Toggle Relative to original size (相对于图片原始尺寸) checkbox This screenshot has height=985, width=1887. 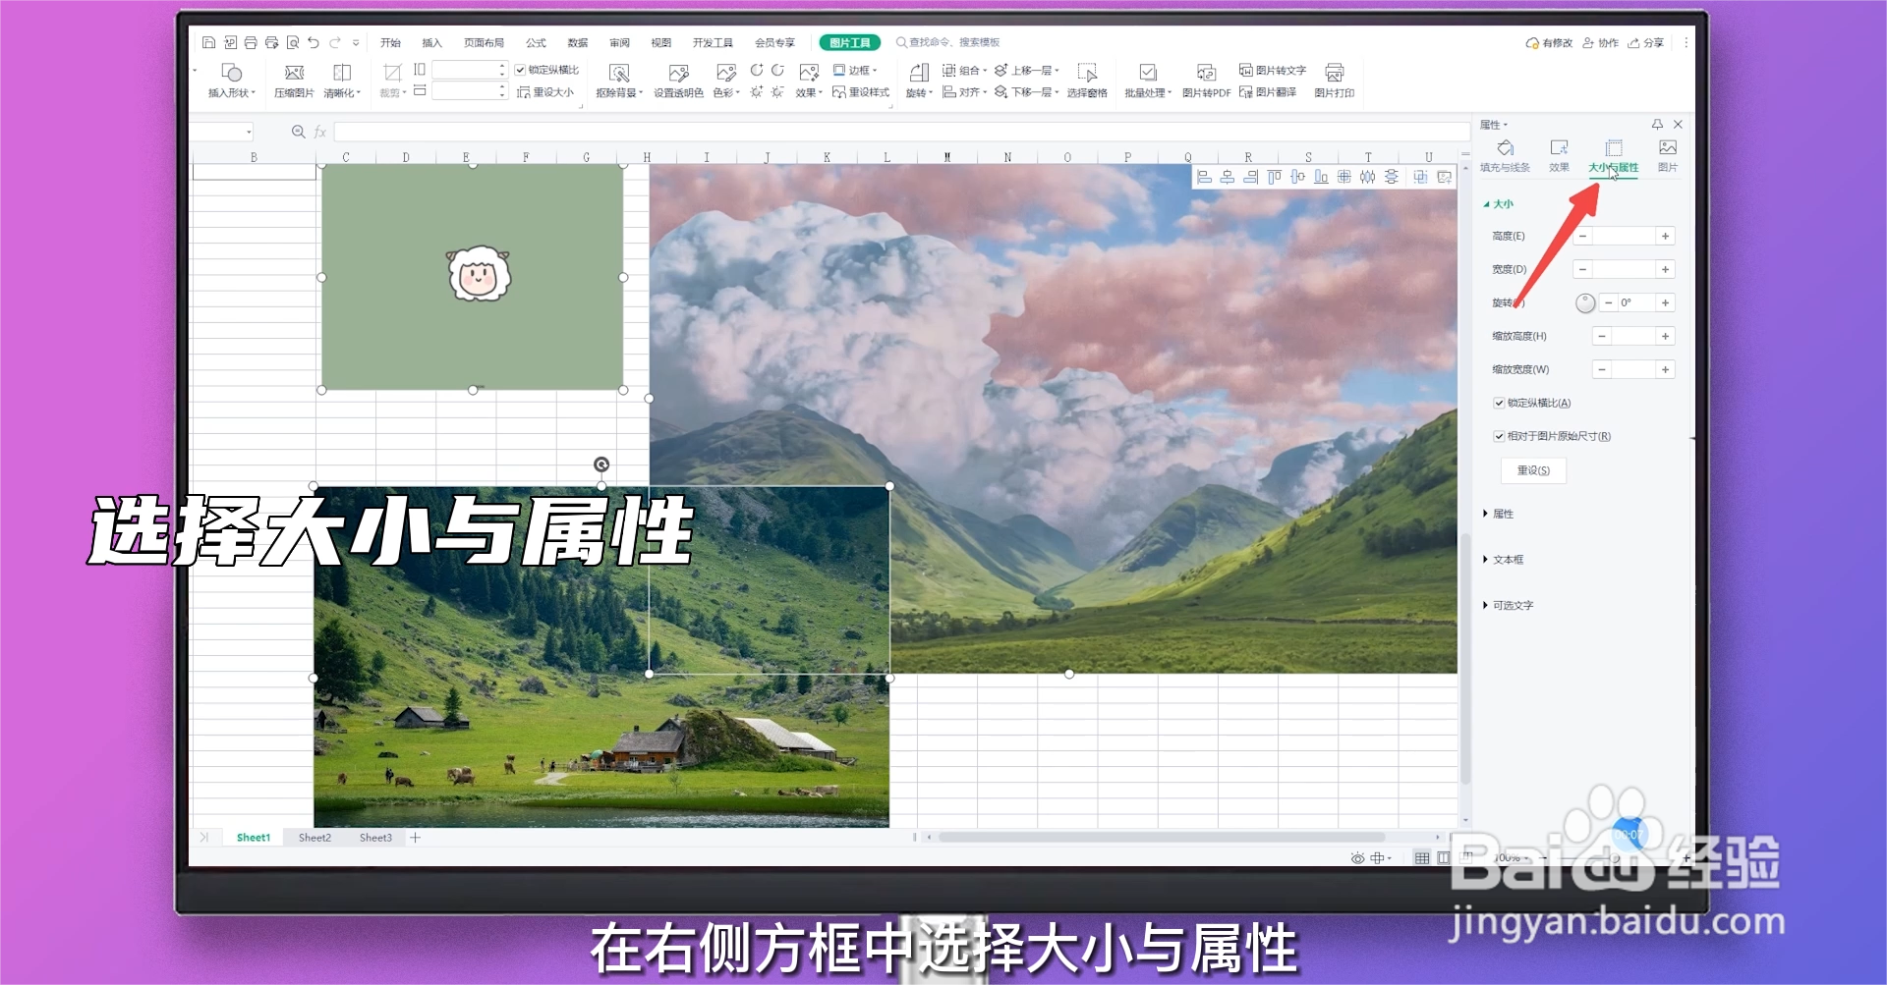point(1499,436)
